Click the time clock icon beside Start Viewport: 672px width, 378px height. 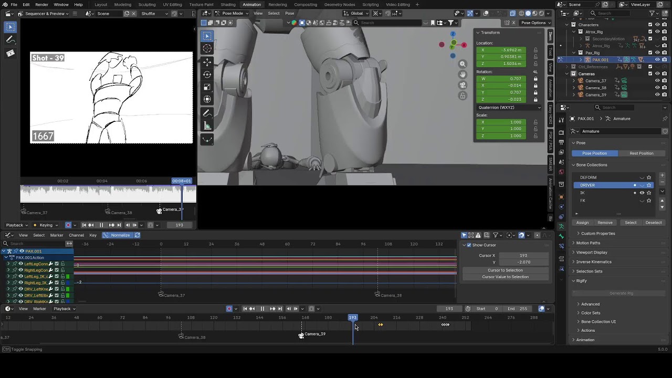click(468, 309)
